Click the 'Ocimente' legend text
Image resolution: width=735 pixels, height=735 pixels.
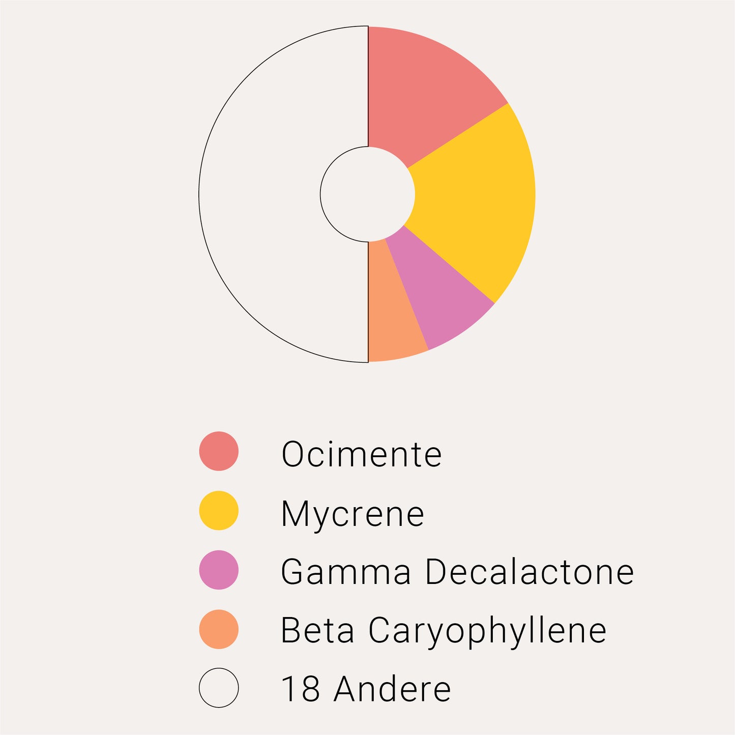(x=362, y=454)
